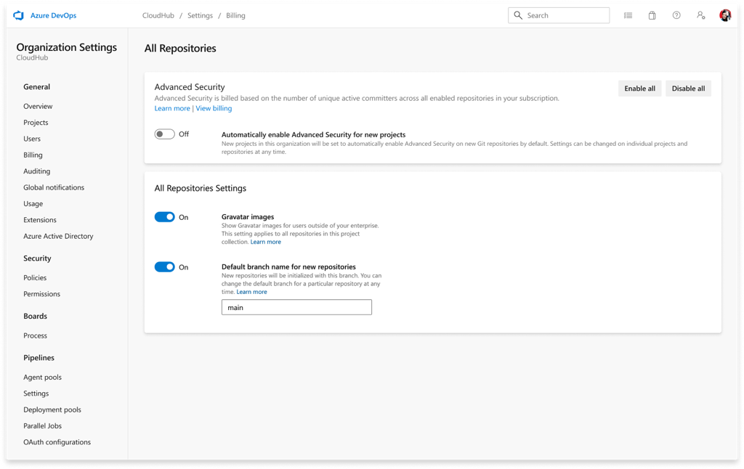Click the Search magnifier icon

pos(517,15)
